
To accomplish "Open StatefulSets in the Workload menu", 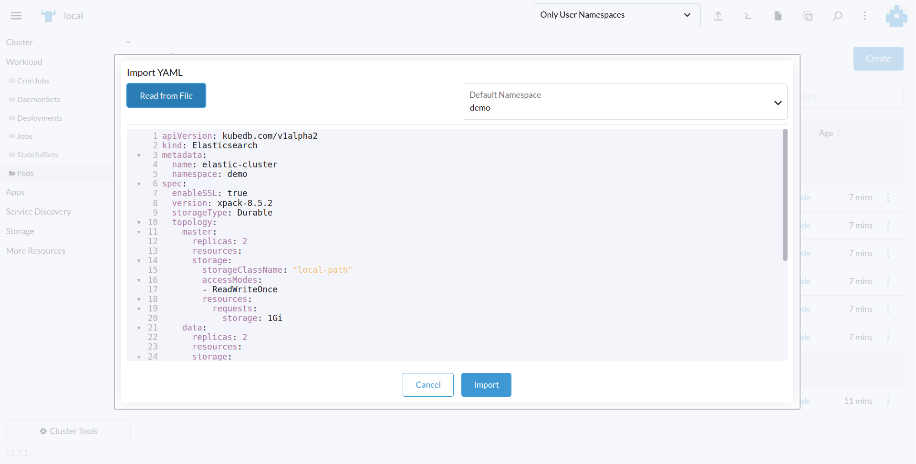I will click(37, 155).
